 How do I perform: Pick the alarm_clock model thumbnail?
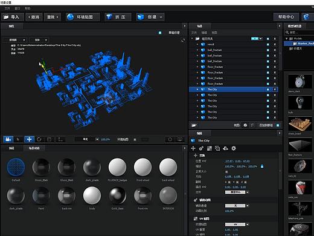click(300, 82)
